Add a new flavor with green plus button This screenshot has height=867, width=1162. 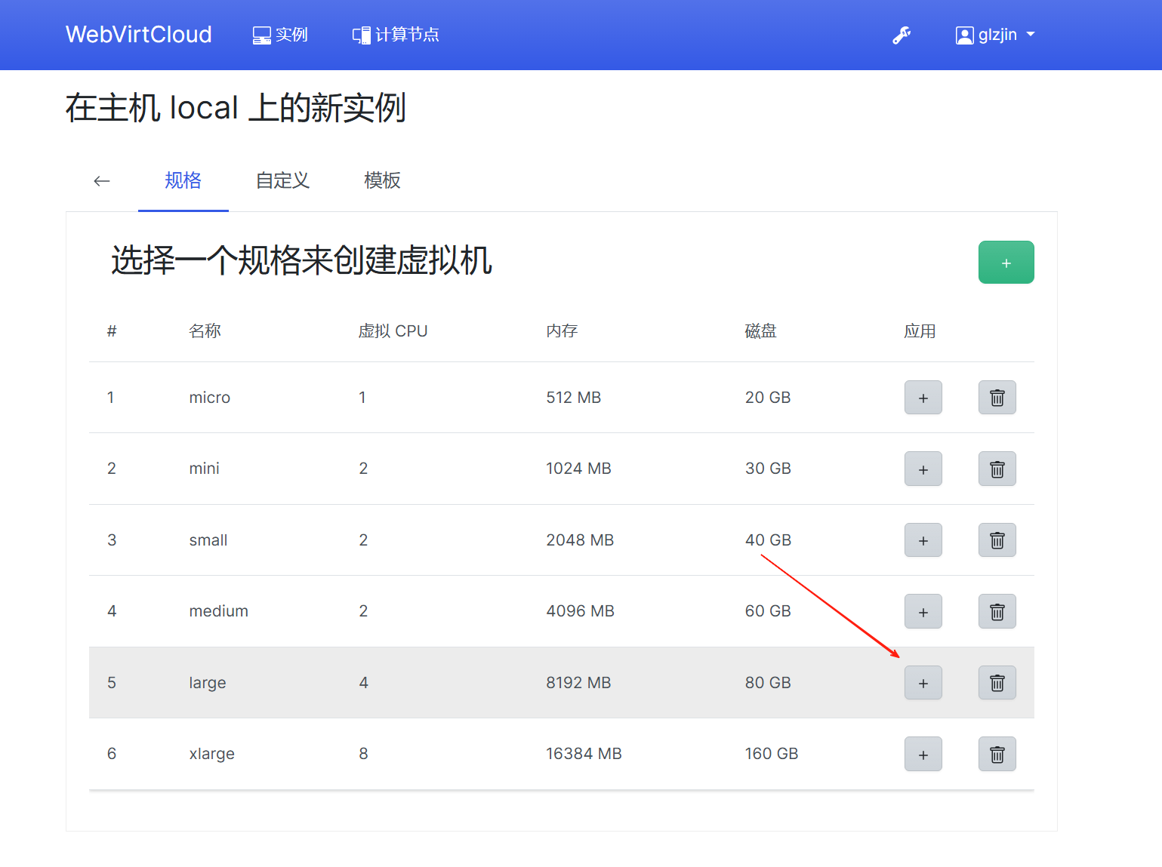click(x=1006, y=263)
